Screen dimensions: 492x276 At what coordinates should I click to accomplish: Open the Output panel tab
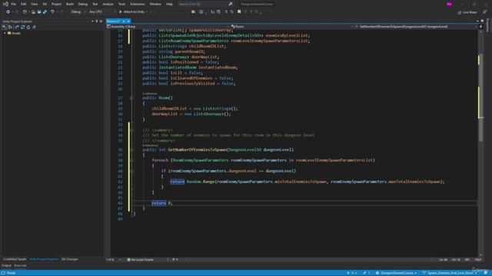click(x=6, y=266)
